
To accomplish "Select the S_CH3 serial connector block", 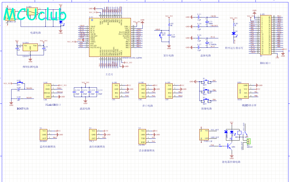I will pos(169,91).
